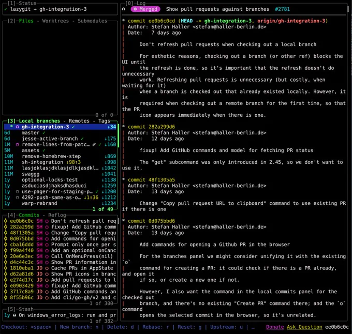Click the Commits panel scrollbar
The width and height of the screenshot is (352, 334).
119,221
